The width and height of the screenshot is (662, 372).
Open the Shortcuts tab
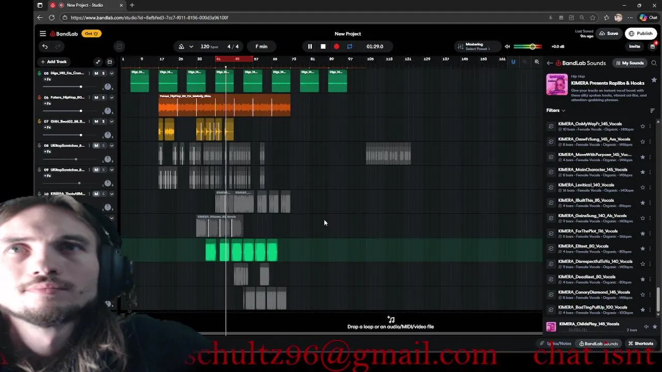[641, 344]
